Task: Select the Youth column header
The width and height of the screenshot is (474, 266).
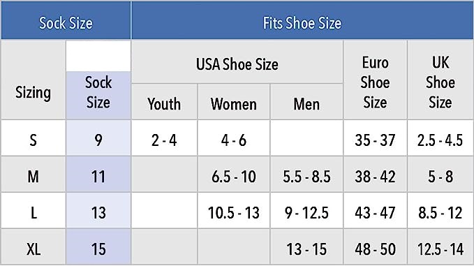Action: pyautogui.click(x=164, y=104)
